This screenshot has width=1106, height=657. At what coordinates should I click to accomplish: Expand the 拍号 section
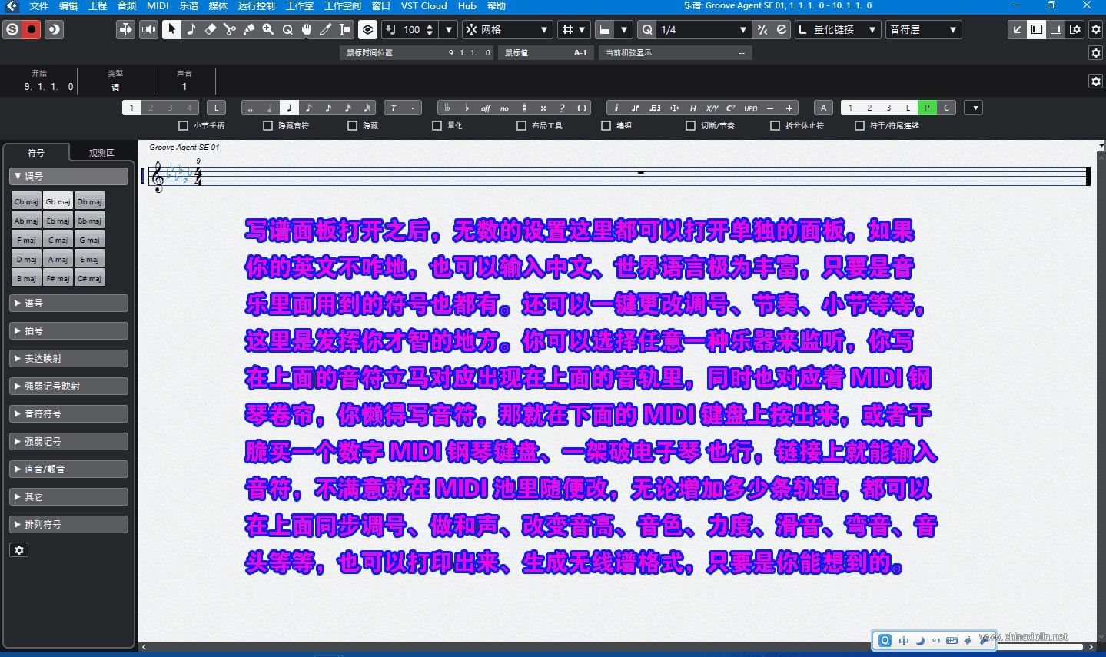point(69,330)
